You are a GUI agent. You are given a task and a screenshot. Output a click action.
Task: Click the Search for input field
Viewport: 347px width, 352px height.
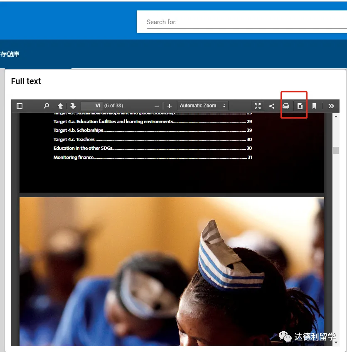(246, 22)
